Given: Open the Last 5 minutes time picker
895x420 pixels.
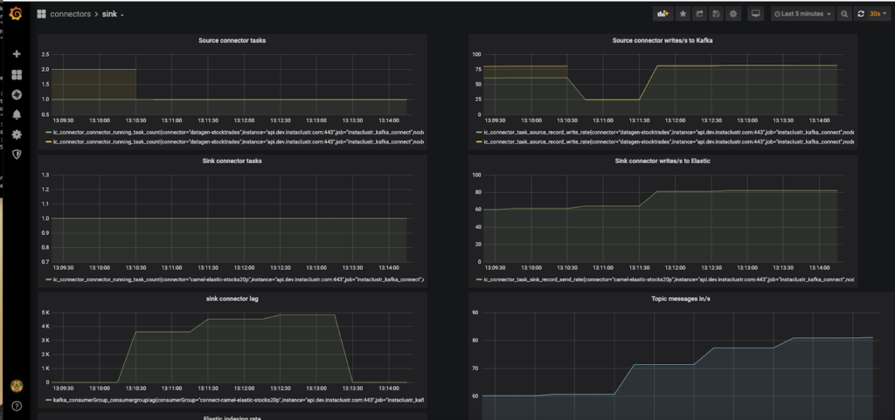Looking at the screenshot, I should [802, 14].
